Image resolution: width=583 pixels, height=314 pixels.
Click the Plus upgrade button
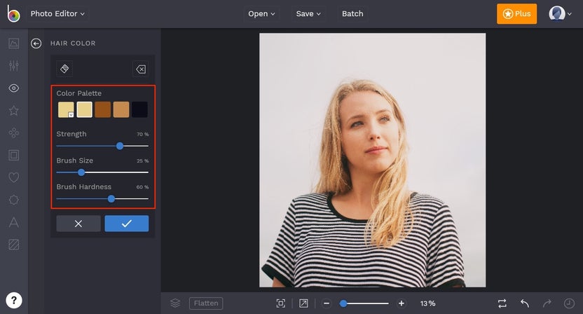pos(516,14)
